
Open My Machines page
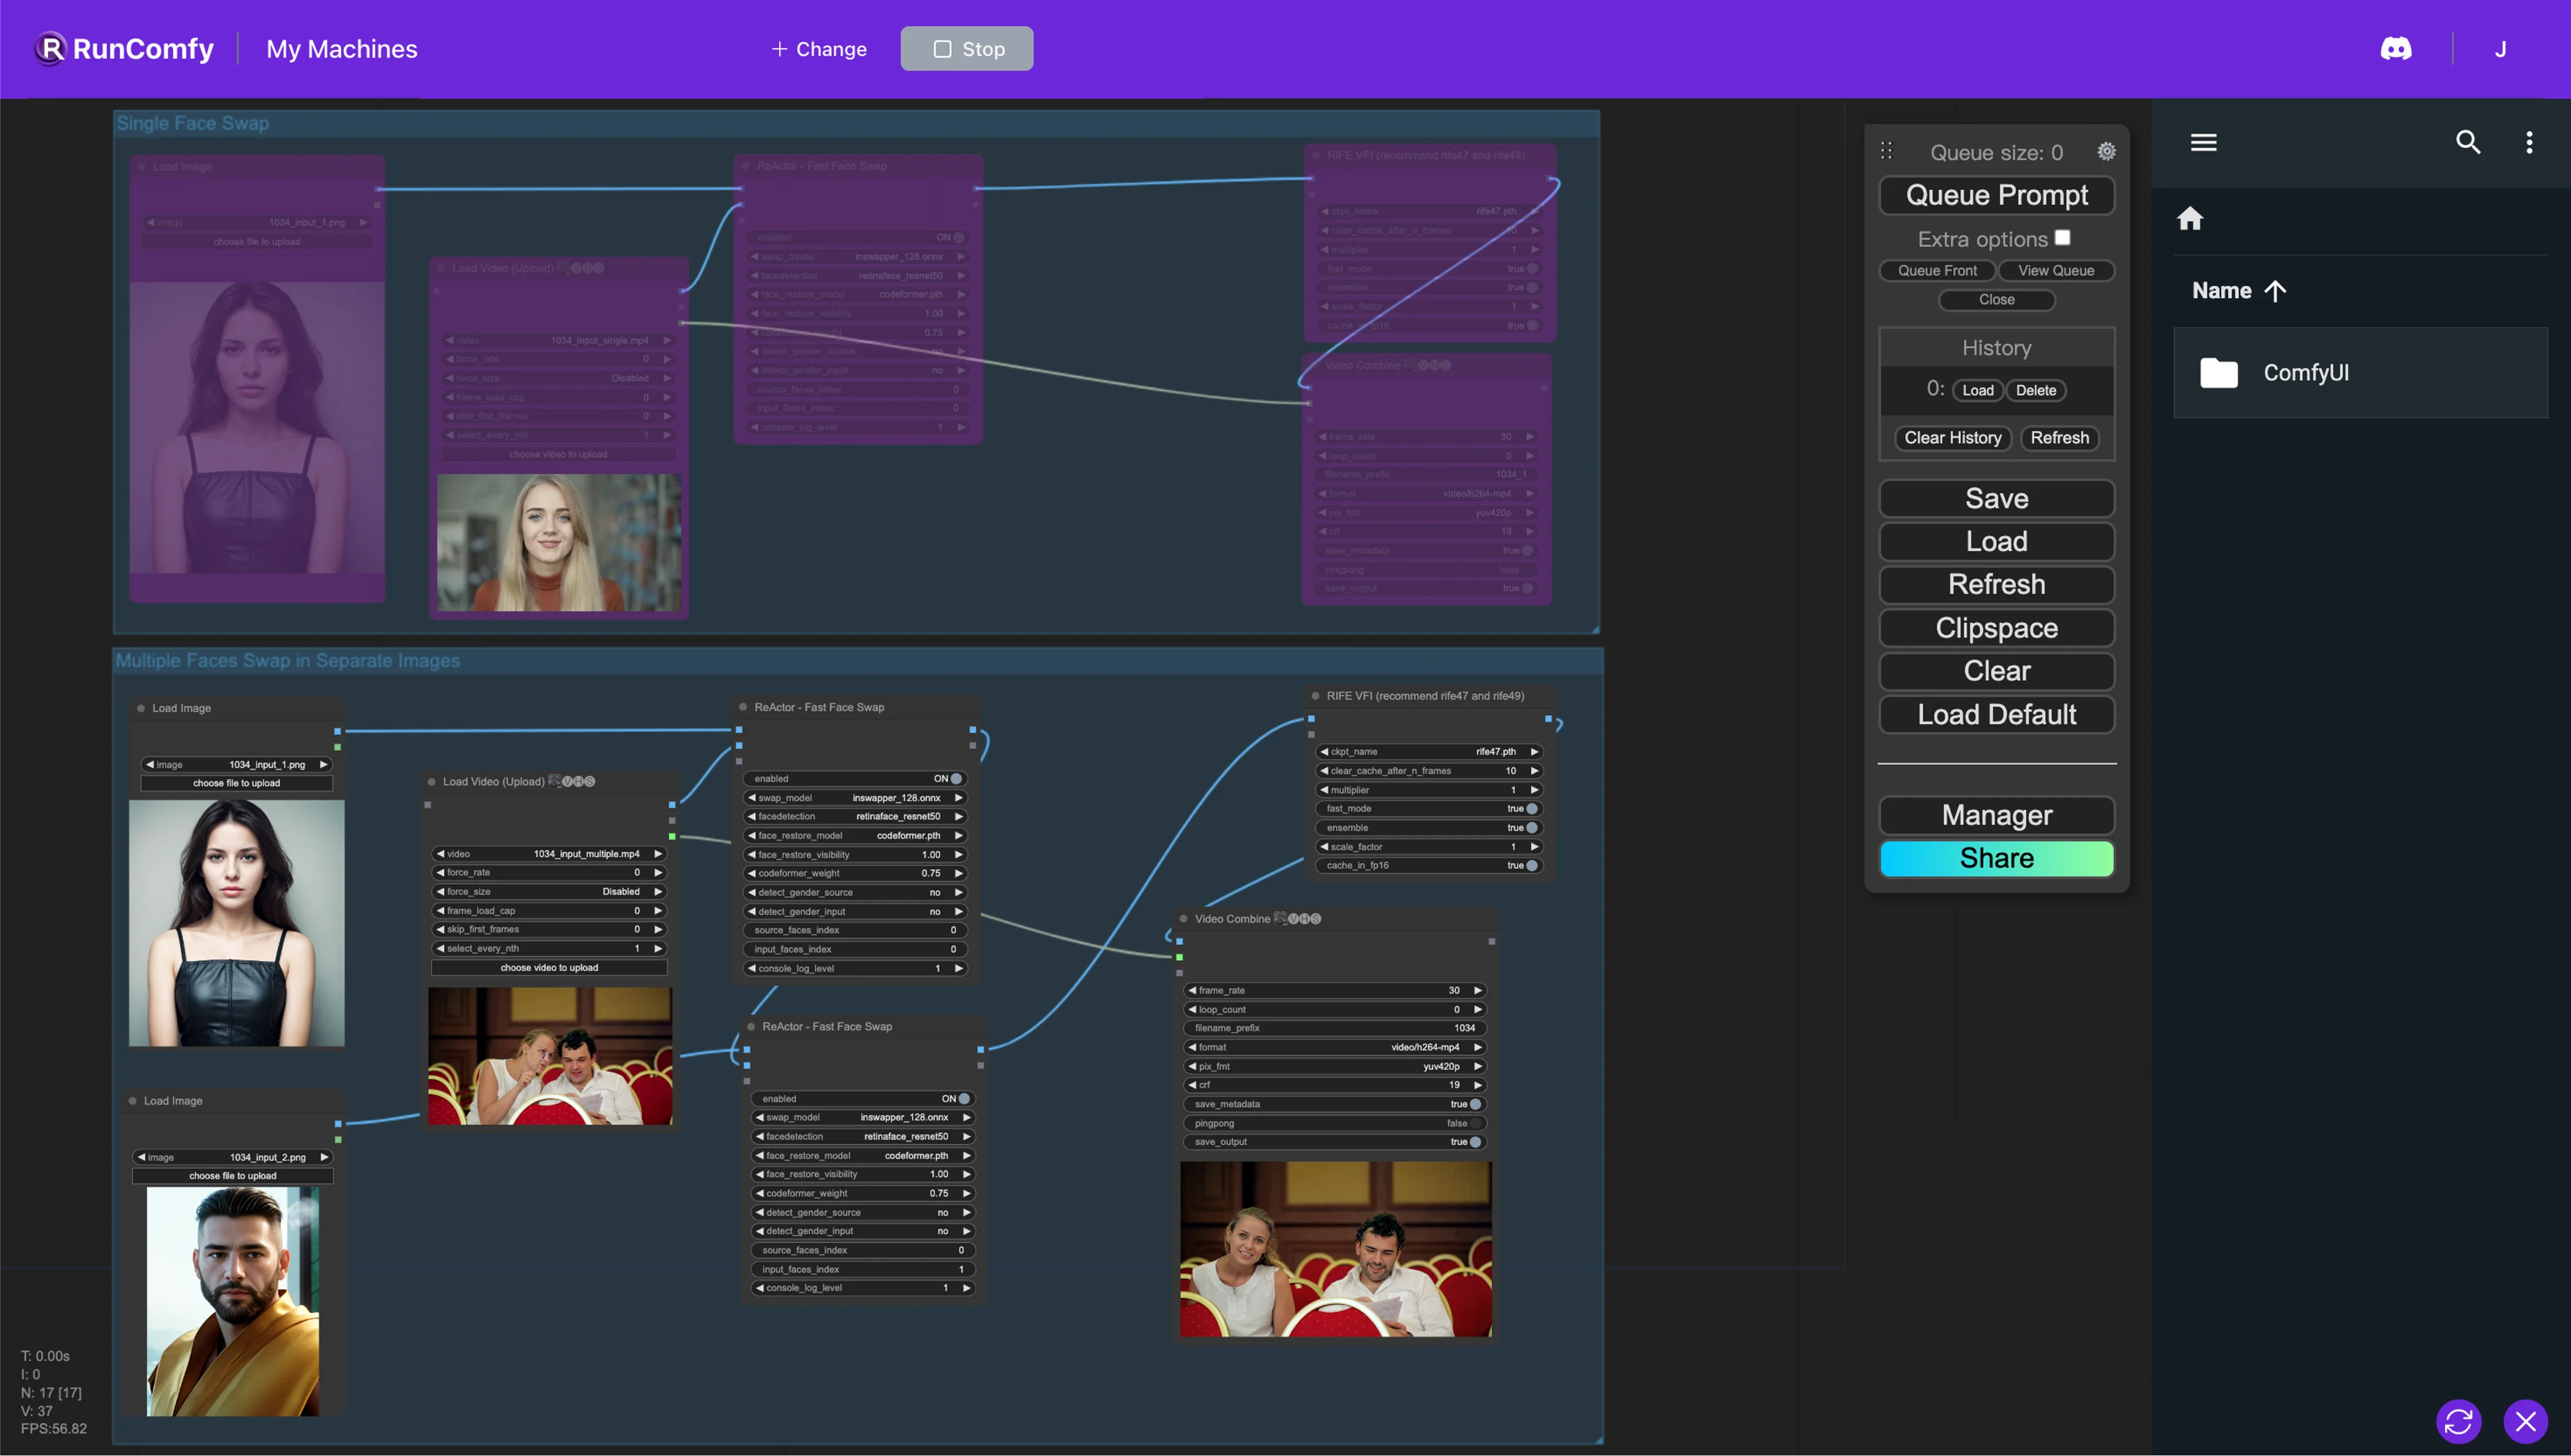pos(341,49)
